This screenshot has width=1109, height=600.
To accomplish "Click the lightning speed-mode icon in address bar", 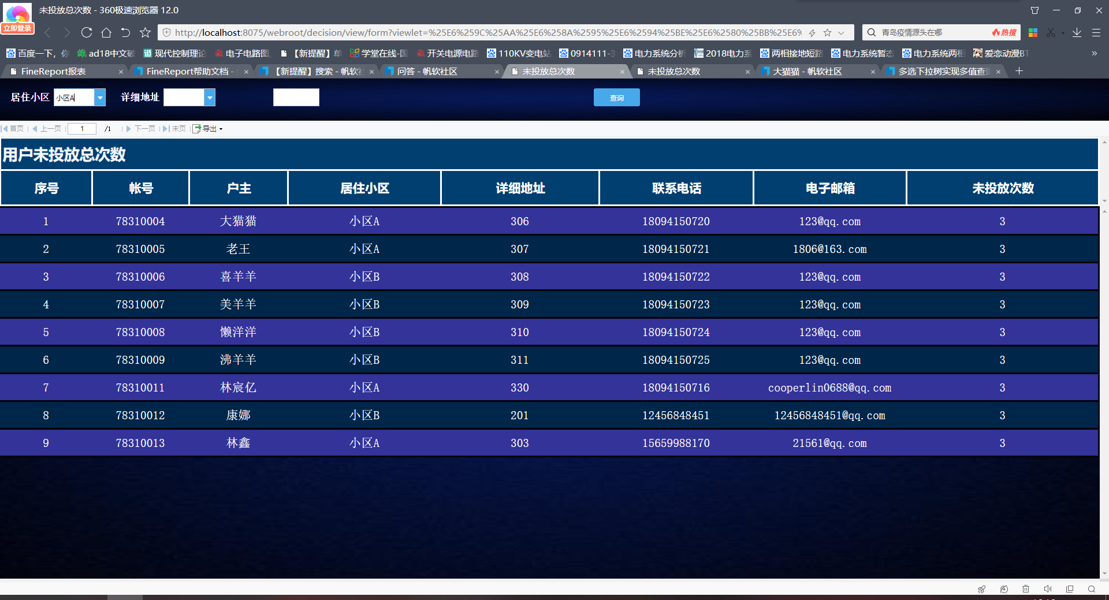I will click(x=812, y=33).
